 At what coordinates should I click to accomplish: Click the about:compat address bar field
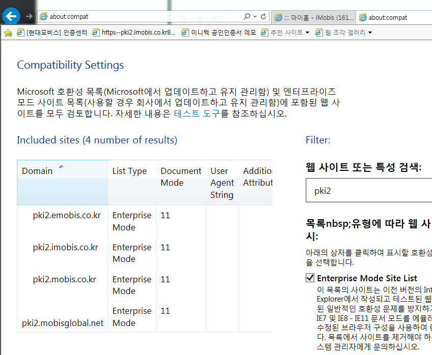coord(153,16)
